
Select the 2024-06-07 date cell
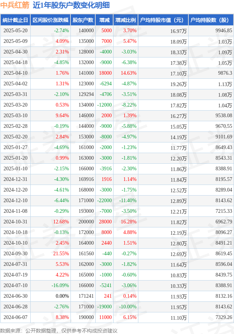(x=15, y=318)
